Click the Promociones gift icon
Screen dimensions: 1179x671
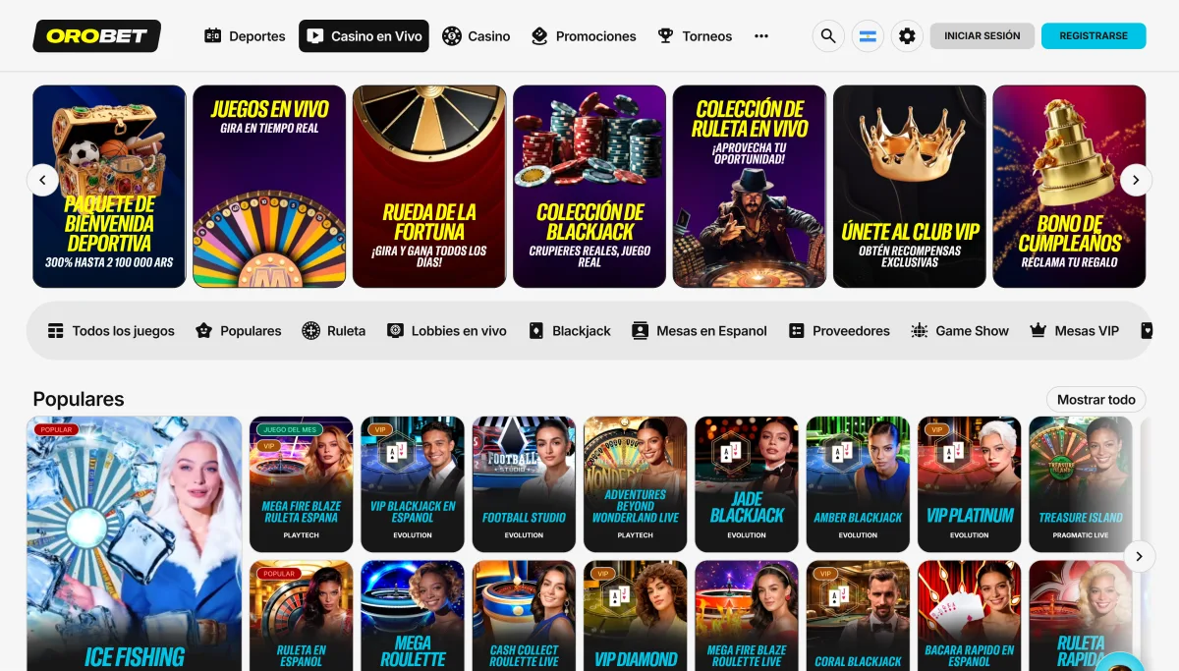tap(539, 35)
